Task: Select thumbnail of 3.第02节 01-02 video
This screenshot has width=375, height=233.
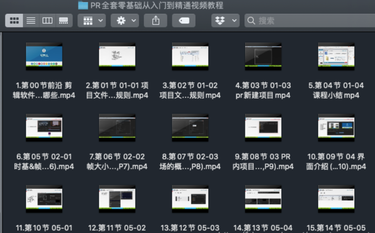Action: [x=190, y=56]
